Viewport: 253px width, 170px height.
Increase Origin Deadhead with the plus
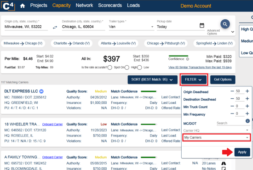[247, 91]
